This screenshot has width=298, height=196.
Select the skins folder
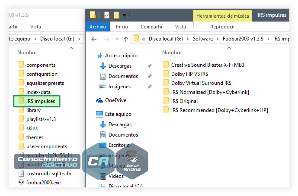(28, 128)
